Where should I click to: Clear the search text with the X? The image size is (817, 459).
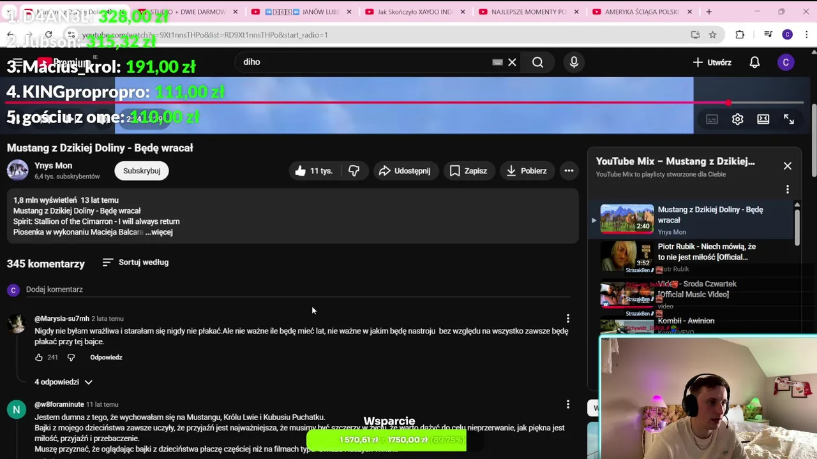point(512,62)
